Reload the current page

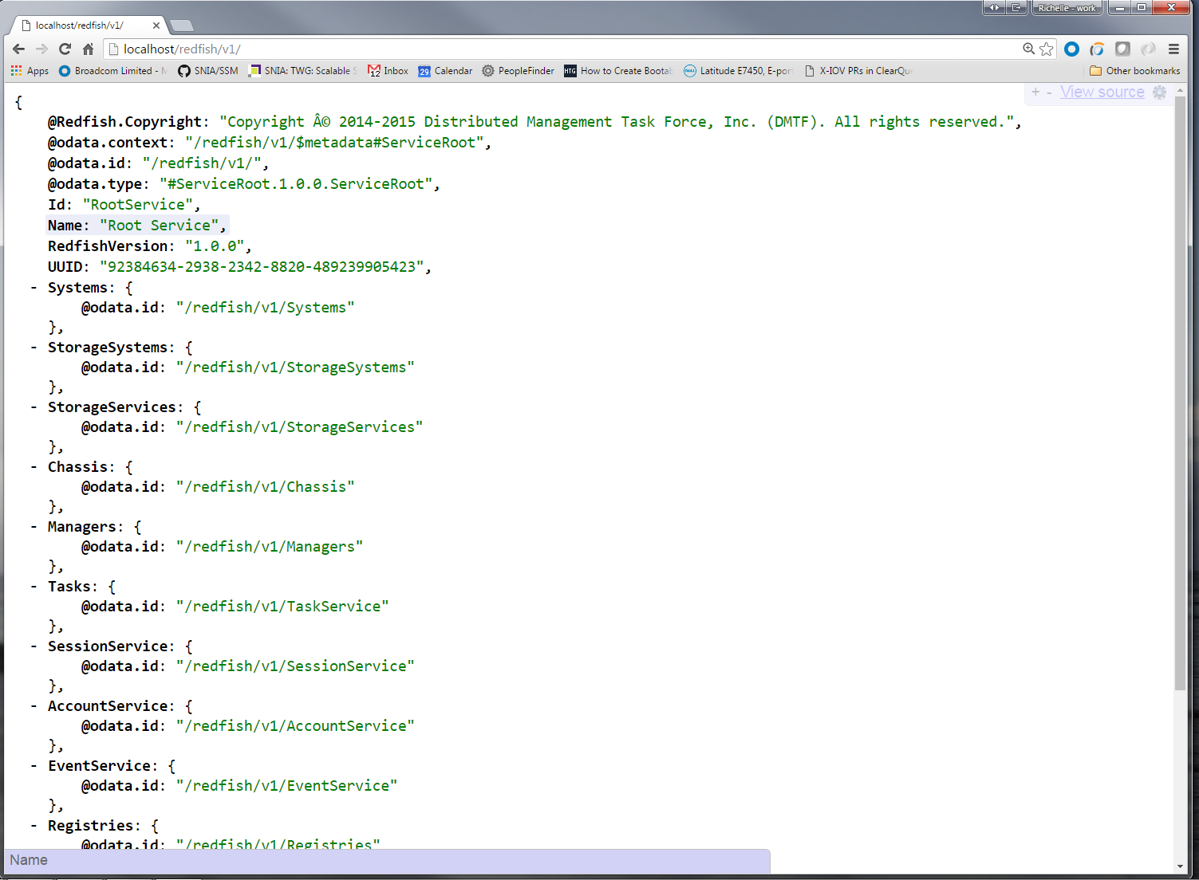coord(65,49)
